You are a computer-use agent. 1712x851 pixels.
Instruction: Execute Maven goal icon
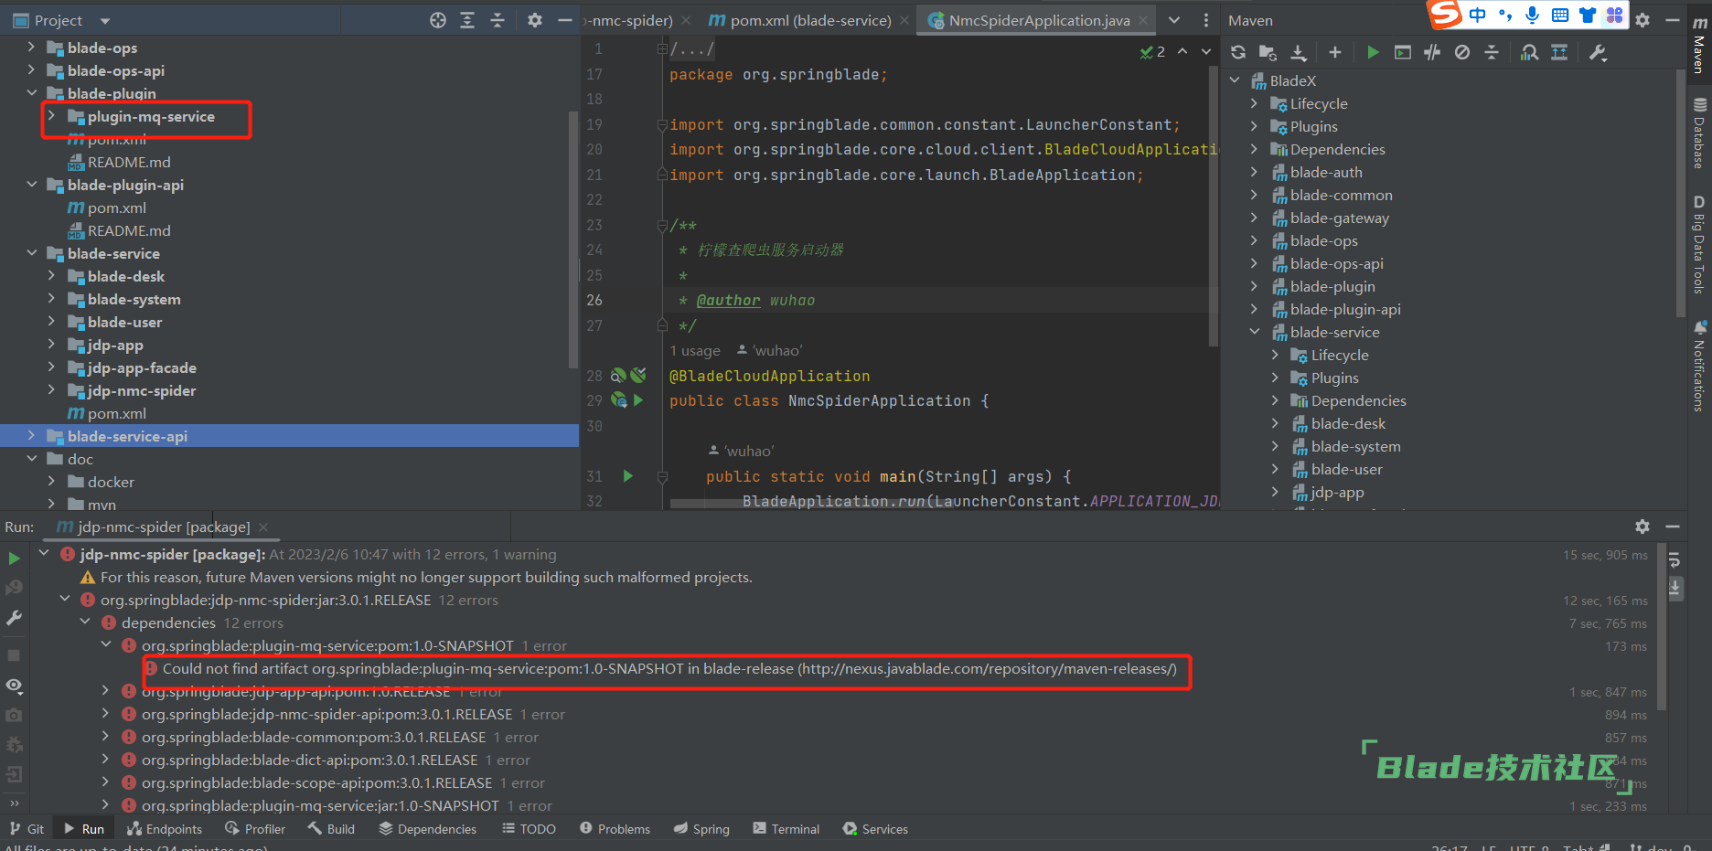(x=1403, y=52)
